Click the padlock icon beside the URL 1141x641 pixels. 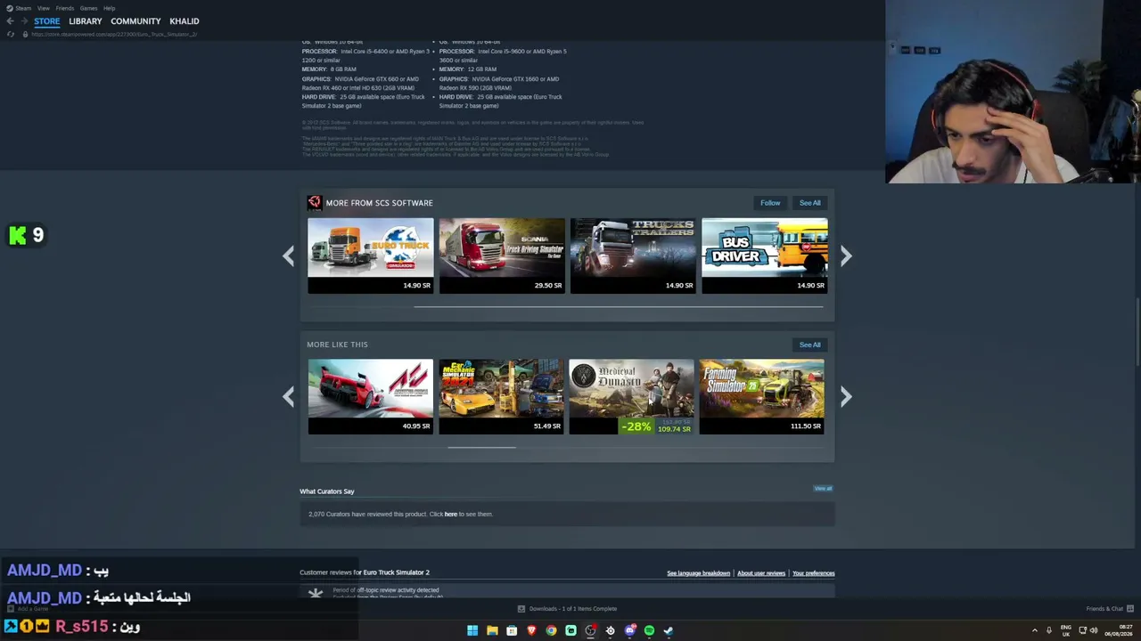[25, 34]
